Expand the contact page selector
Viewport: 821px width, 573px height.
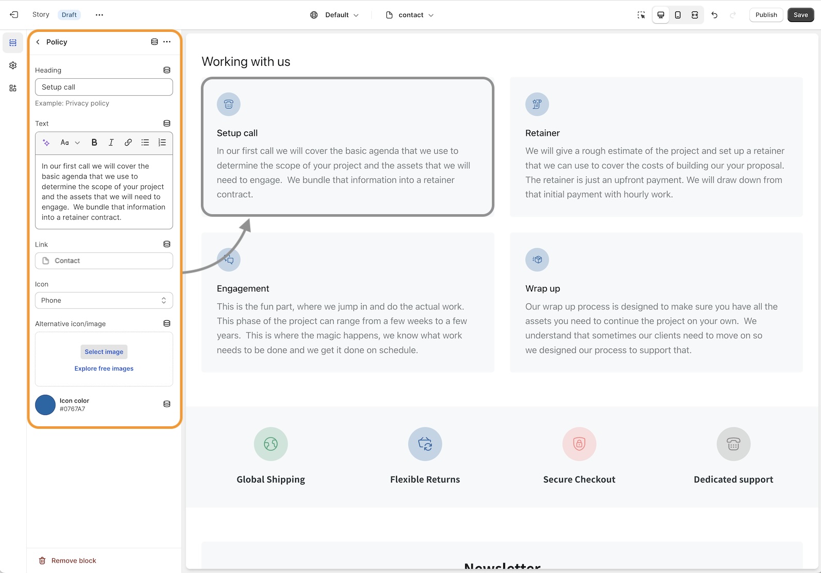tap(410, 15)
